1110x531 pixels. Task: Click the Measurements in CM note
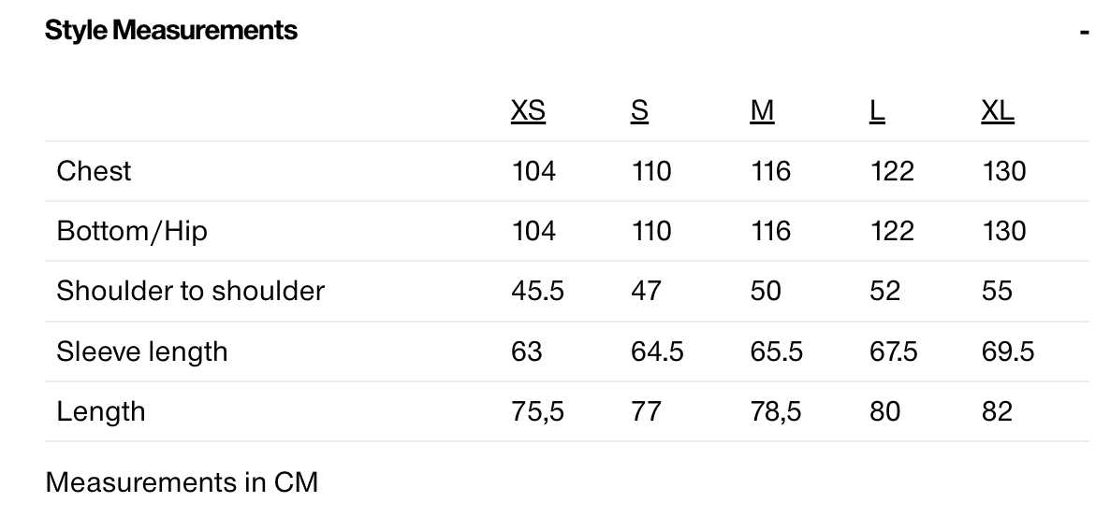coord(182,482)
